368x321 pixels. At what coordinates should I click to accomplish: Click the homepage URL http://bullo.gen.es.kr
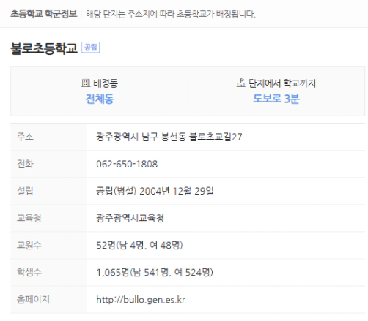(x=141, y=300)
